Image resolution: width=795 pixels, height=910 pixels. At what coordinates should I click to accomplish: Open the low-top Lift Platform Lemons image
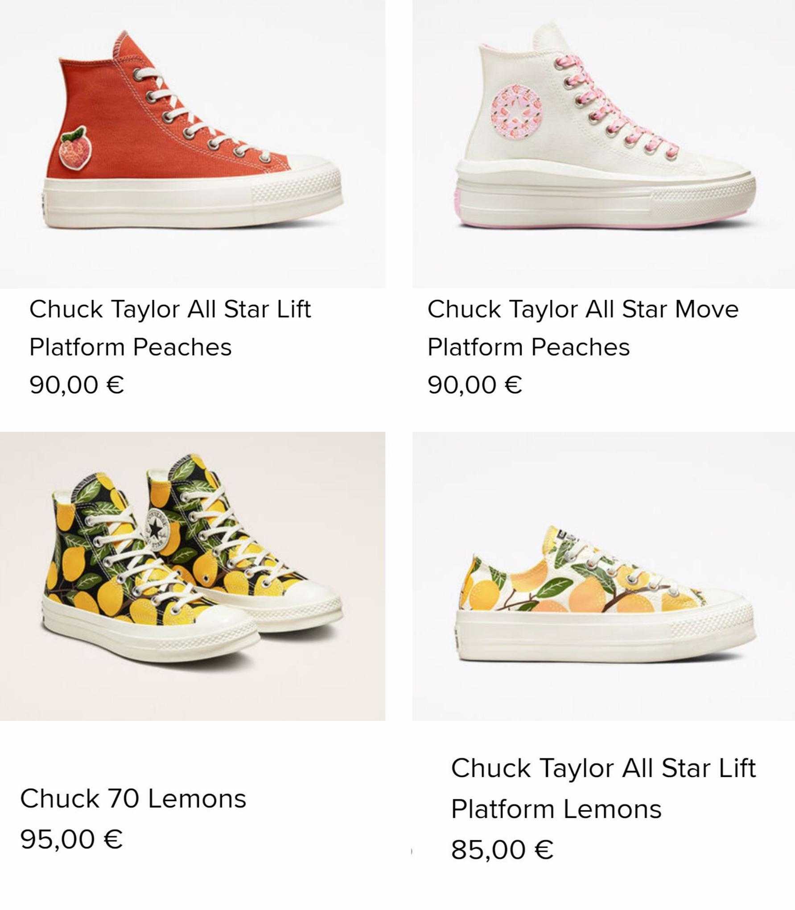(604, 576)
